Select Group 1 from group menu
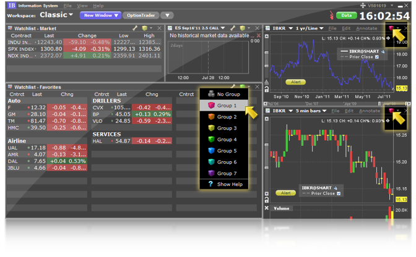 224,106
